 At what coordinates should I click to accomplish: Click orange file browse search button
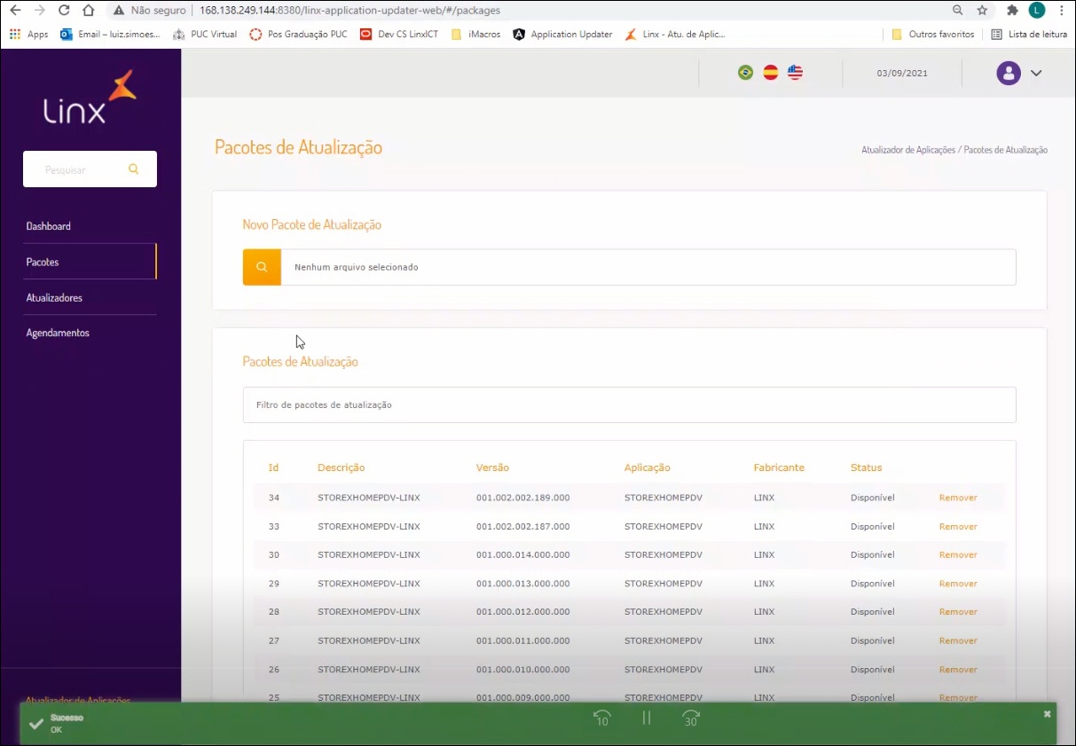(x=262, y=267)
